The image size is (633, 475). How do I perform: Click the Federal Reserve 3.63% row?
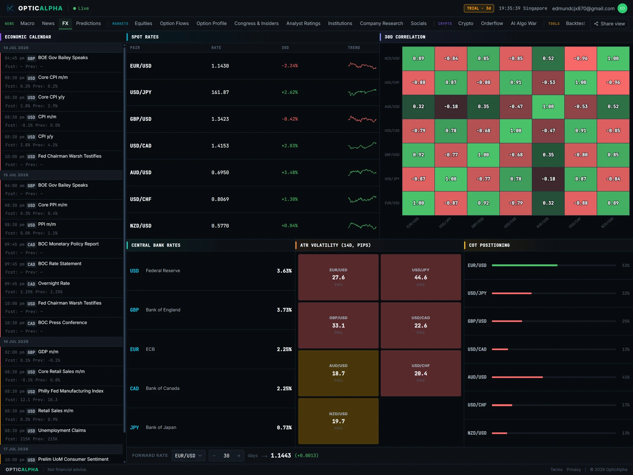(211, 271)
